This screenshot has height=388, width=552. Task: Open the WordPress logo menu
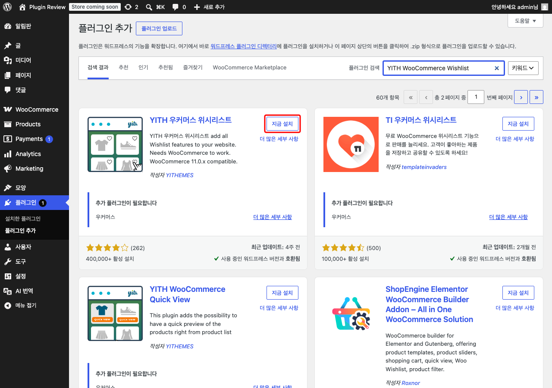[7, 7]
